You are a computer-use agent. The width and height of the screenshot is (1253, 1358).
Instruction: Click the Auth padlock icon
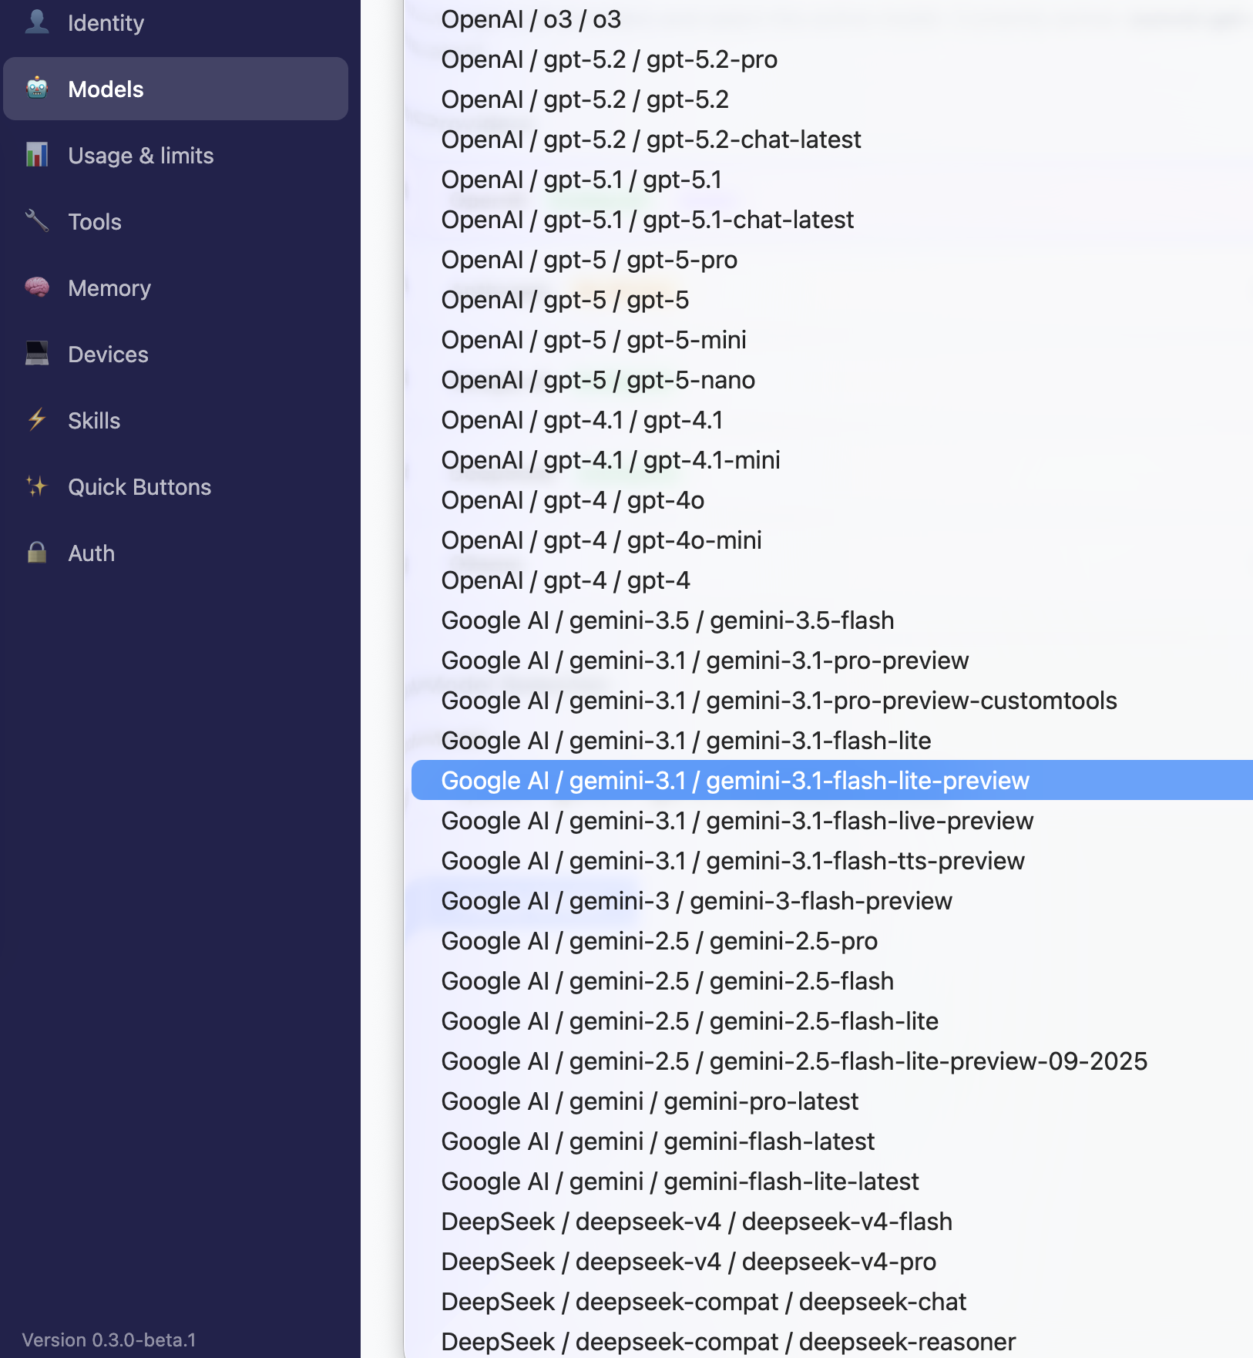coord(37,552)
